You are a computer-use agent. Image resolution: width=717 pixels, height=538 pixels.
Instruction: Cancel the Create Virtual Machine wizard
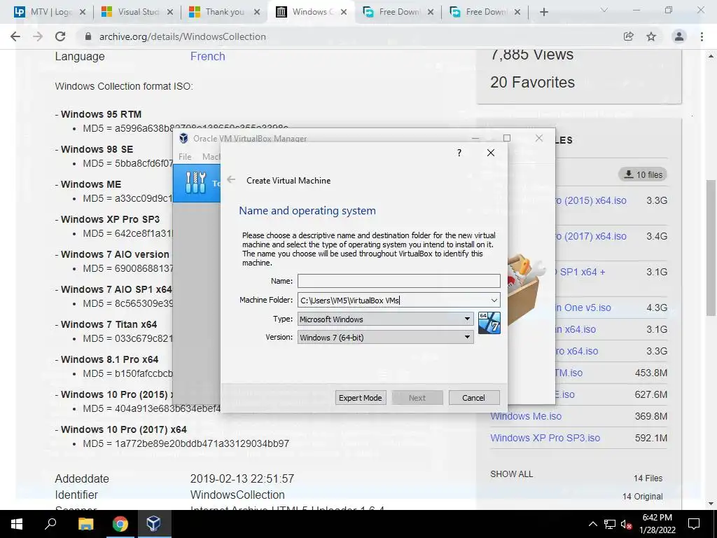474,398
